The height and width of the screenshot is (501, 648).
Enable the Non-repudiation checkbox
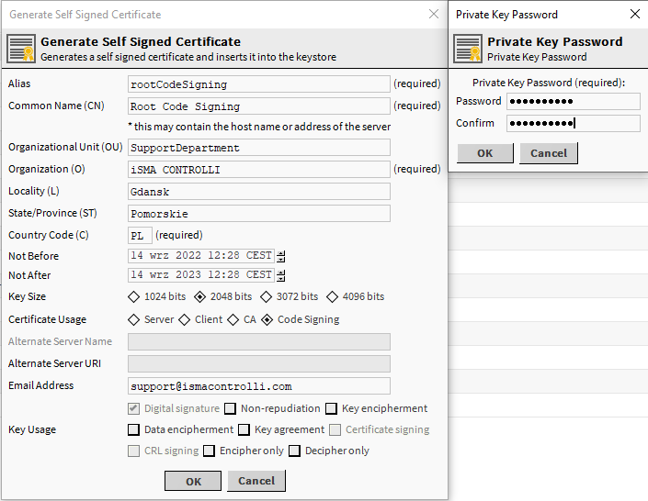click(231, 409)
